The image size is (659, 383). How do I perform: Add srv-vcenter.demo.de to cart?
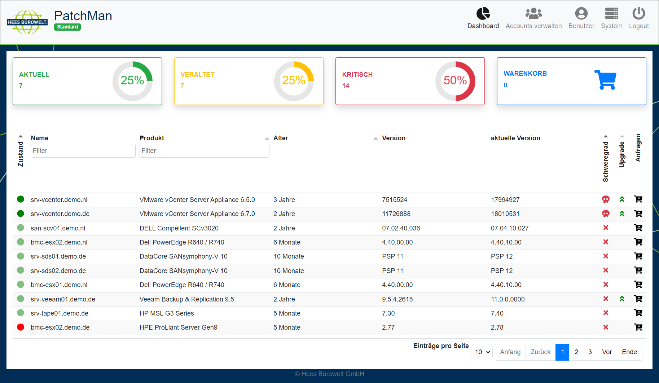pyautogui.click(x=638, y=213)
